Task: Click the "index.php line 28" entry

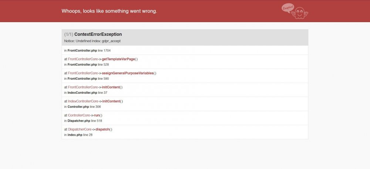Action: pyautogui.click(x=78, y=135)
